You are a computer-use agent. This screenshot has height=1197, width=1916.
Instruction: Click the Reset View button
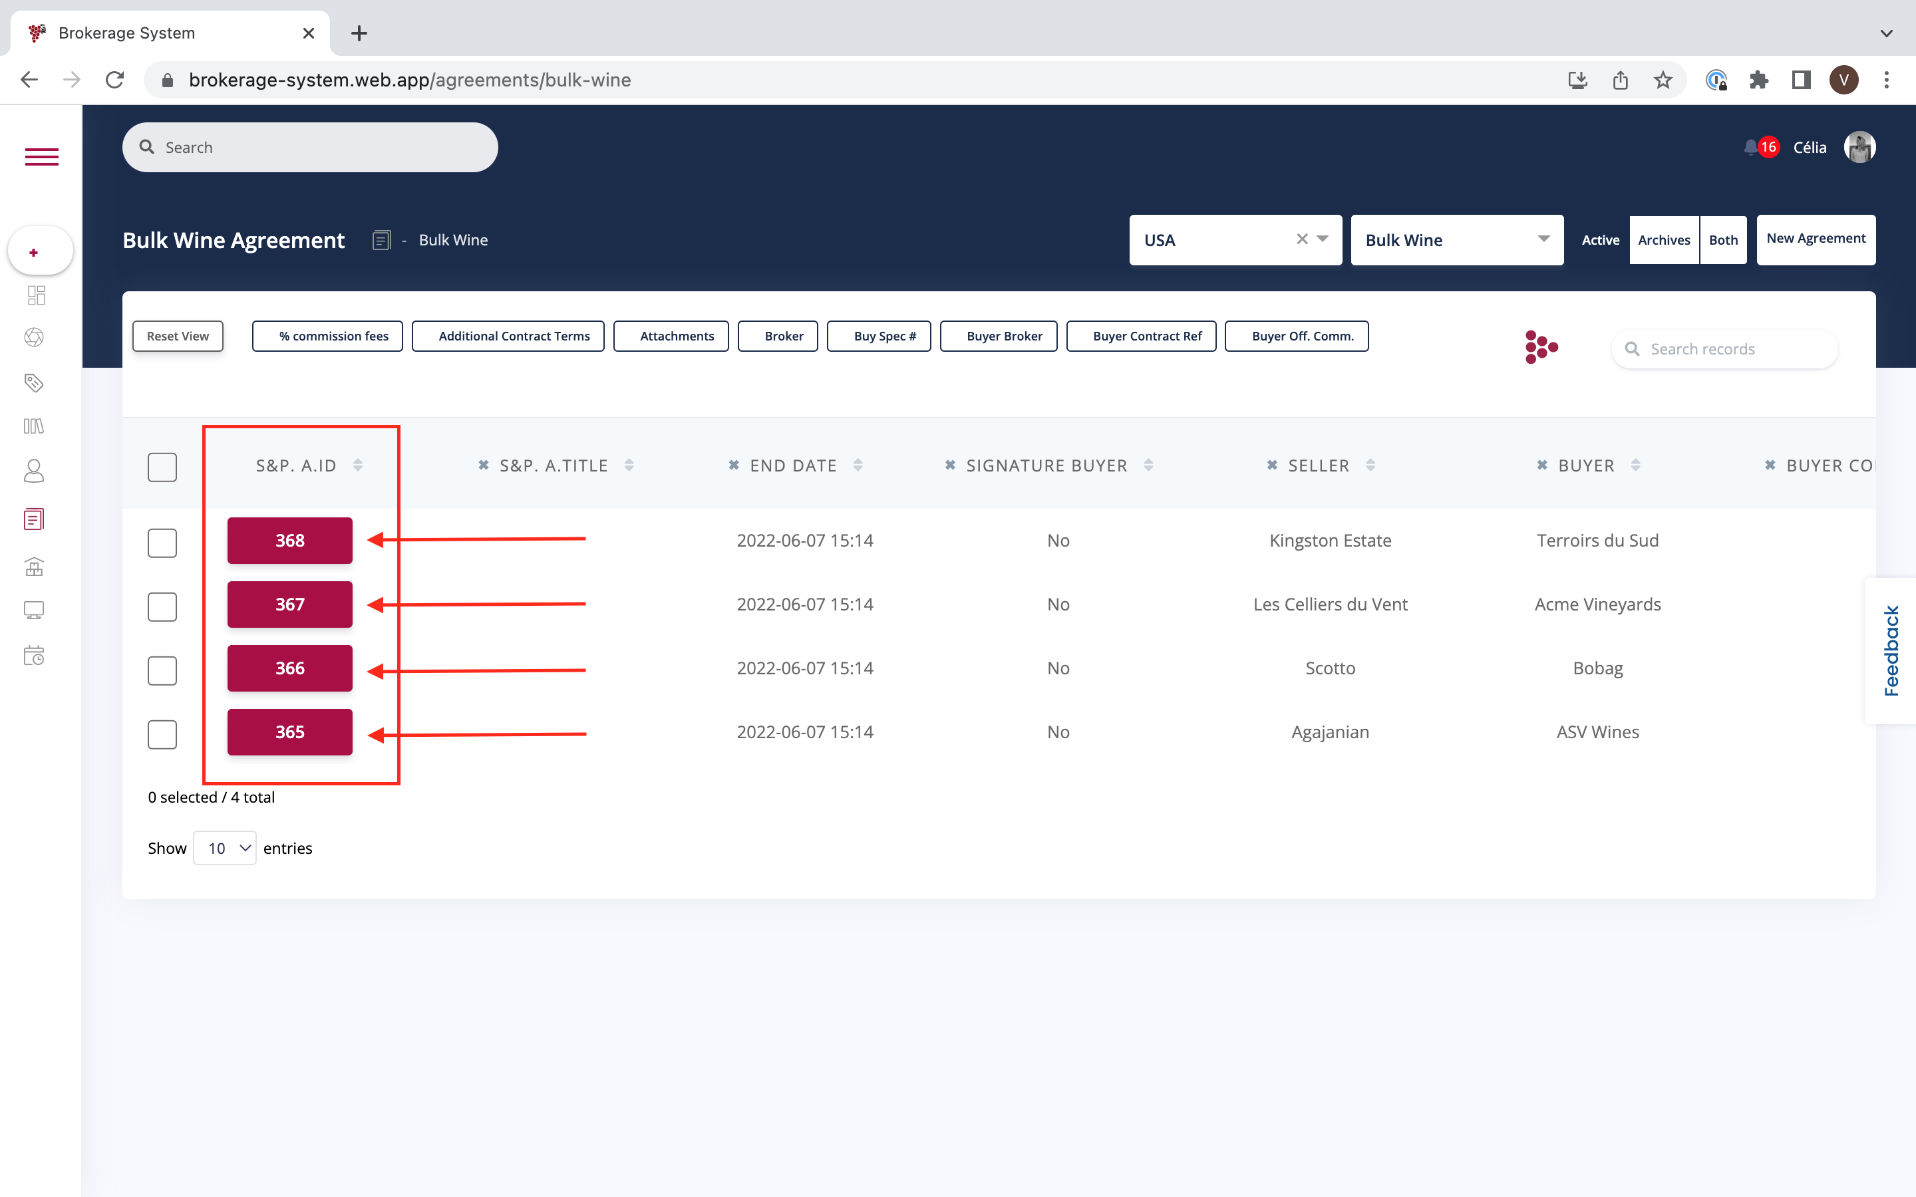pyautogui.click(x=178, y=336)
